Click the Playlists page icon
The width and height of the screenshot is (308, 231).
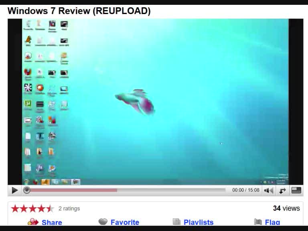pyautogui.click(x=176, y=221)
